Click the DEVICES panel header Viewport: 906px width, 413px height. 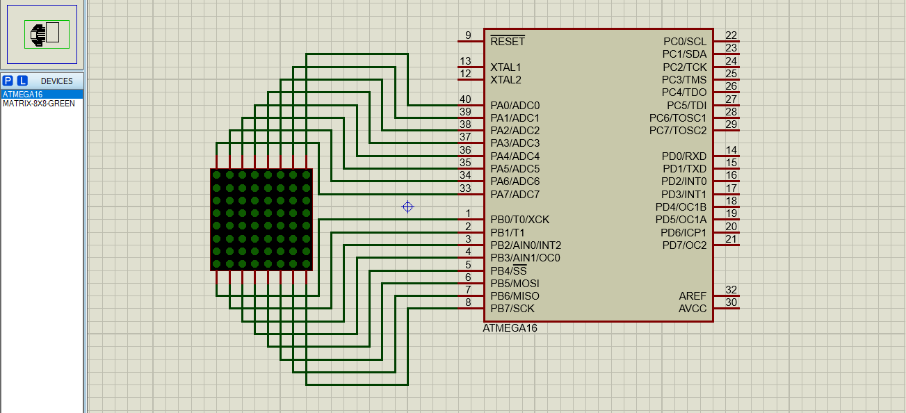coord(56,81)
